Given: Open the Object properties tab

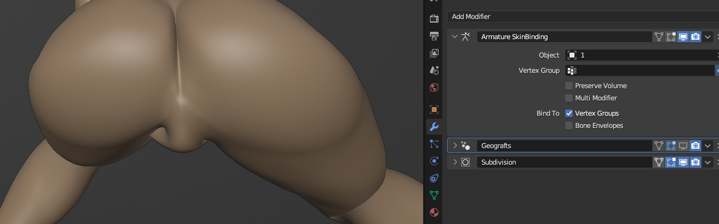Looking at the screenshot, I should [434, 110].
